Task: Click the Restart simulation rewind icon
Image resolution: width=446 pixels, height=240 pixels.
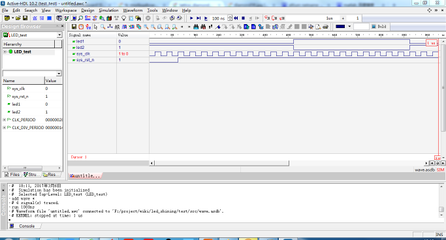Action: 236,18
